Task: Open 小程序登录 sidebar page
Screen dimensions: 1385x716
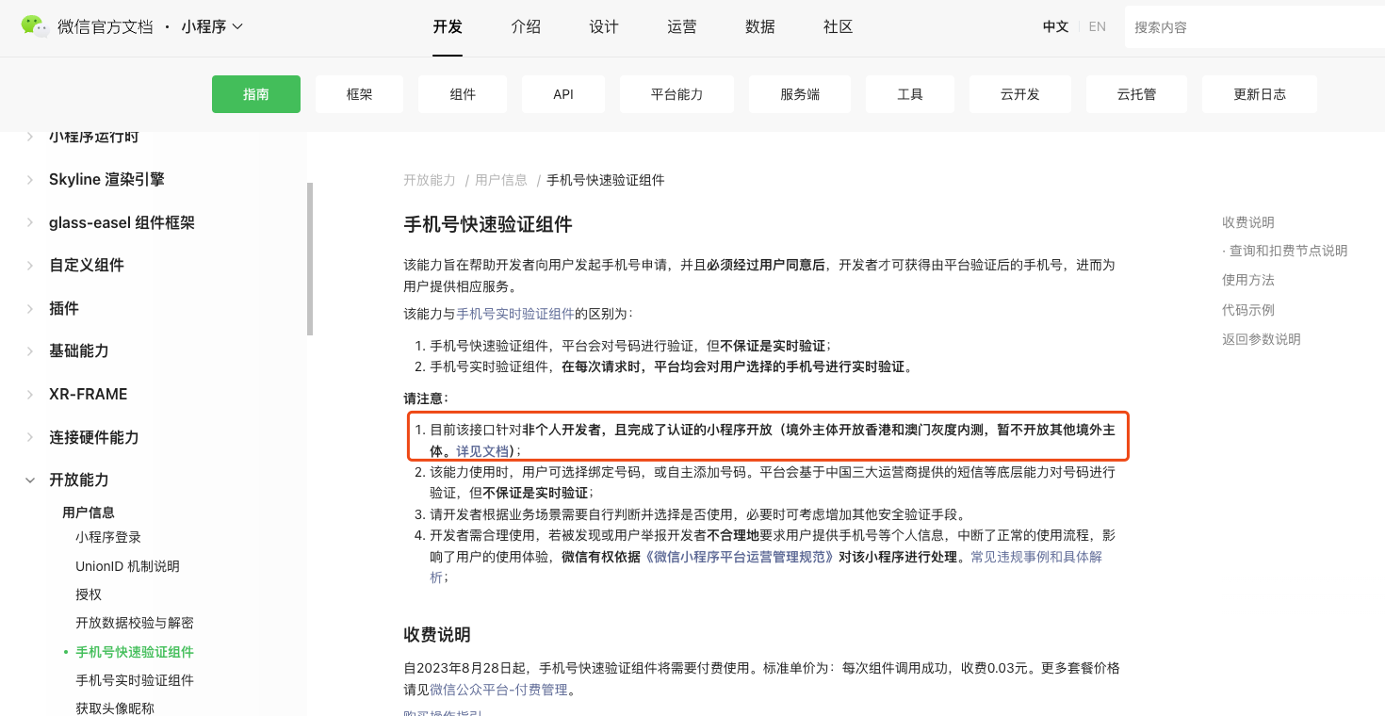Action: click(x=108, y=537)
